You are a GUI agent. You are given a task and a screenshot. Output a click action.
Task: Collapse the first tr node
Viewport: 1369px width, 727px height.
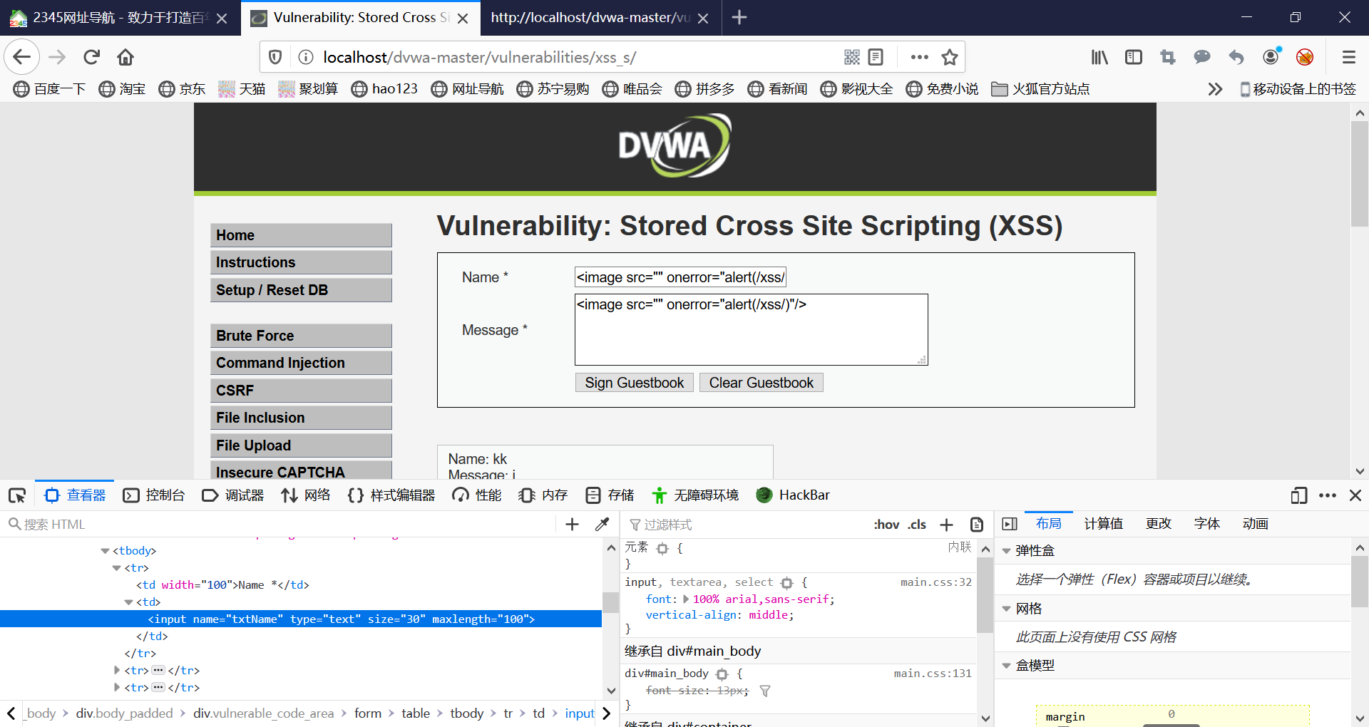point(116,568)
